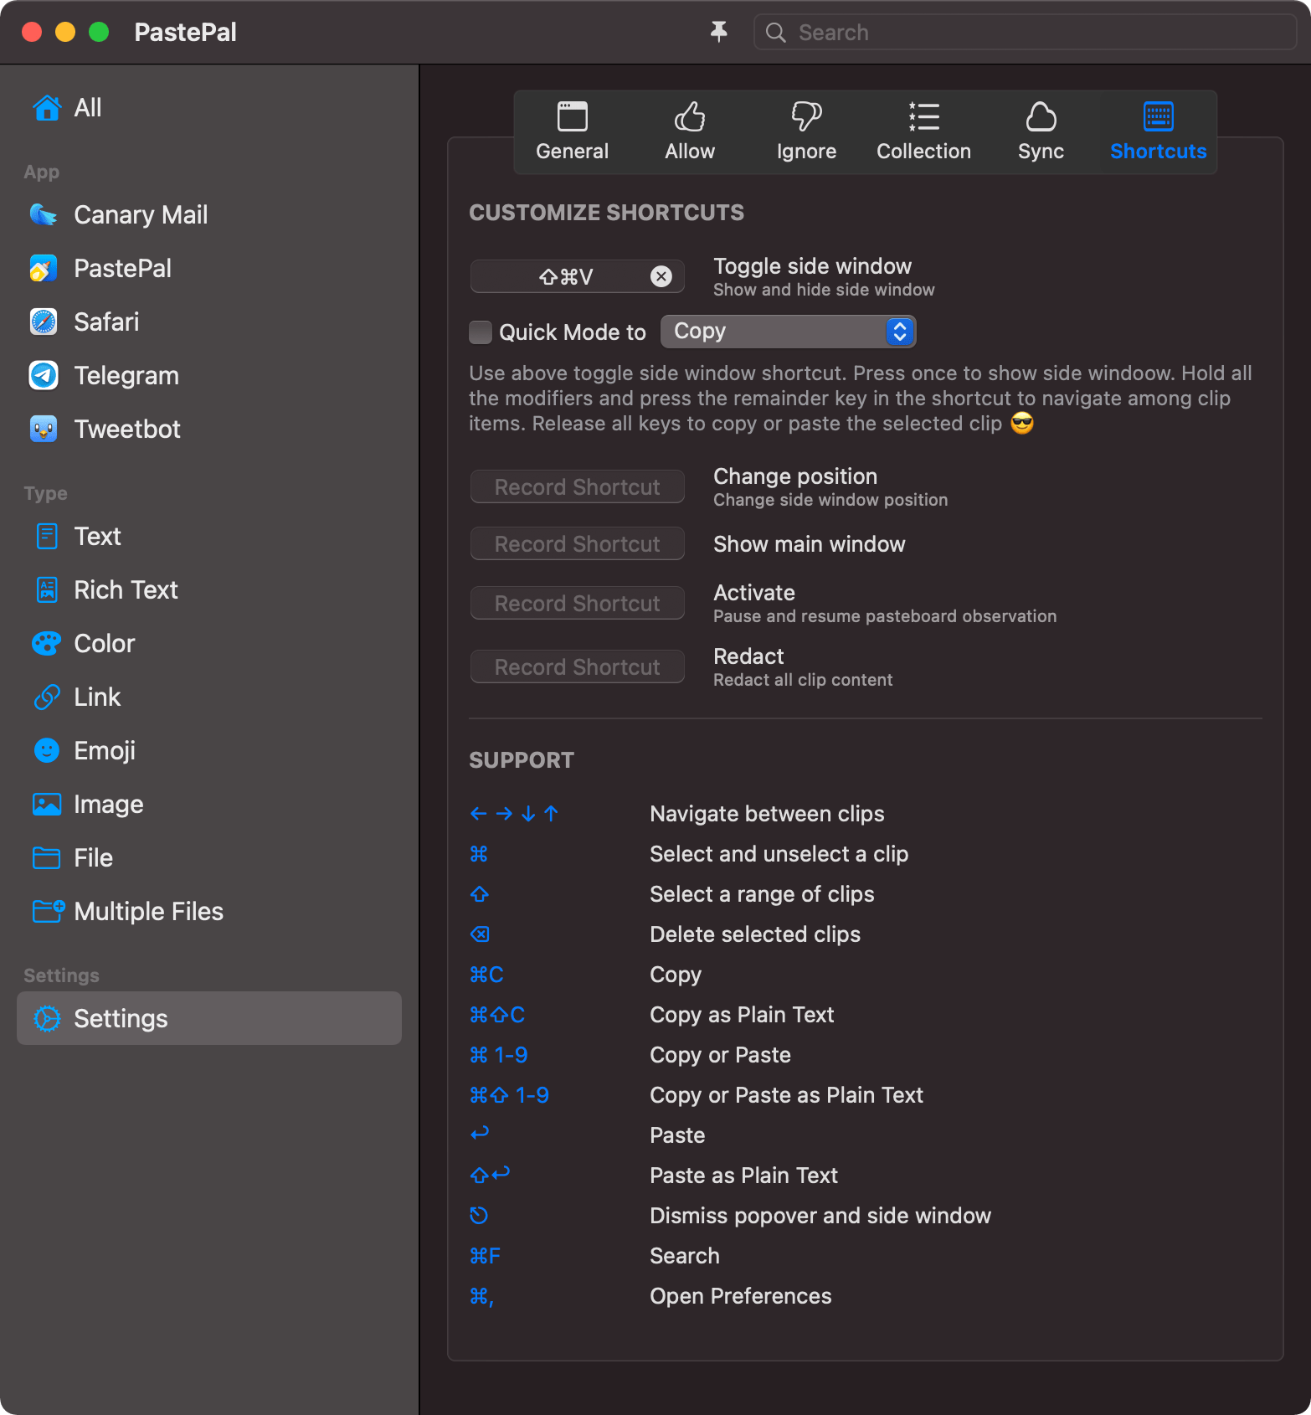The width and height of the screenshot is (1311, 1415).
Task: Click the 'CUSTOMIZE SHORTCUTS' heading
Action: point(606,213)
